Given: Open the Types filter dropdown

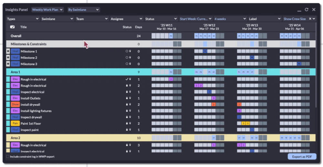Looking at the screenshot, I should pos(23,19).
